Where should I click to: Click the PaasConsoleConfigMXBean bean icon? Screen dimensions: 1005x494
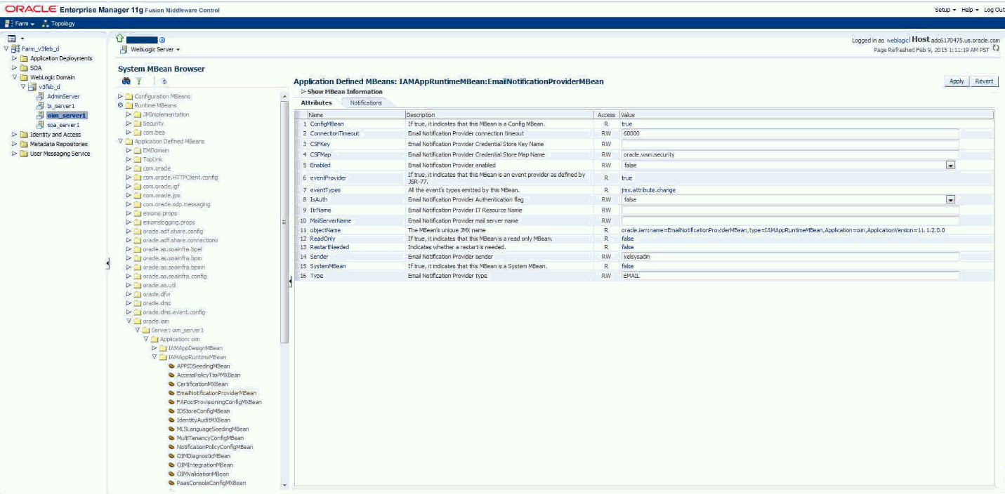171,483
